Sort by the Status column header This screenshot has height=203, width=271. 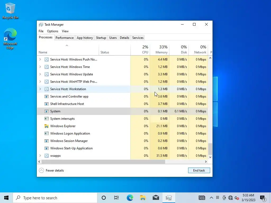115,50
